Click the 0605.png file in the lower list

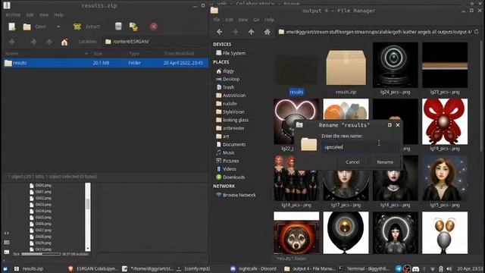(40, 218)
